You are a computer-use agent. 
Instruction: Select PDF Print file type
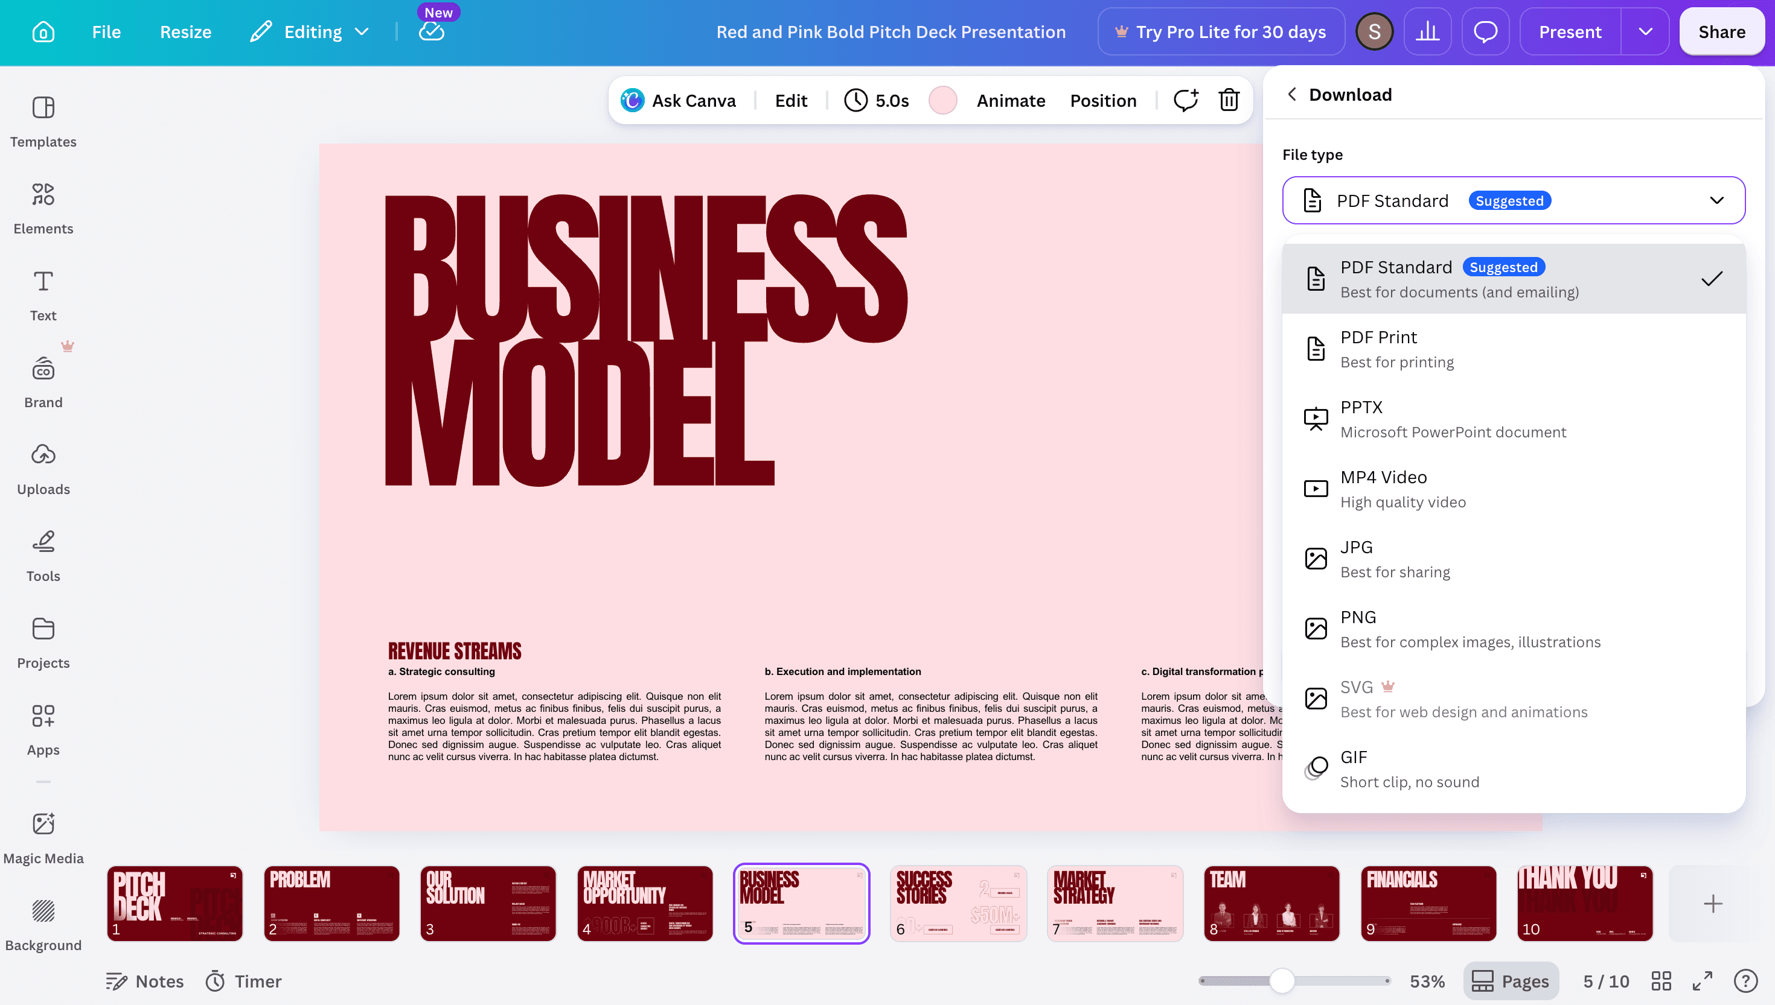[1513, 349]
